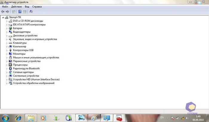The image size is (209, 122).
Task: Open the Файл menu
Action: [x=5, y=6]
